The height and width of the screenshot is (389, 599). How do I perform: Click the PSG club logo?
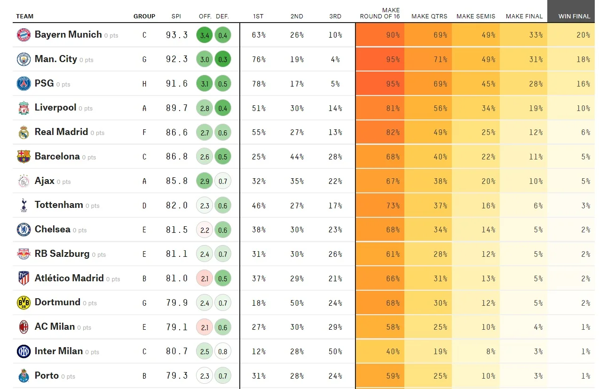(x=24, y=84)
